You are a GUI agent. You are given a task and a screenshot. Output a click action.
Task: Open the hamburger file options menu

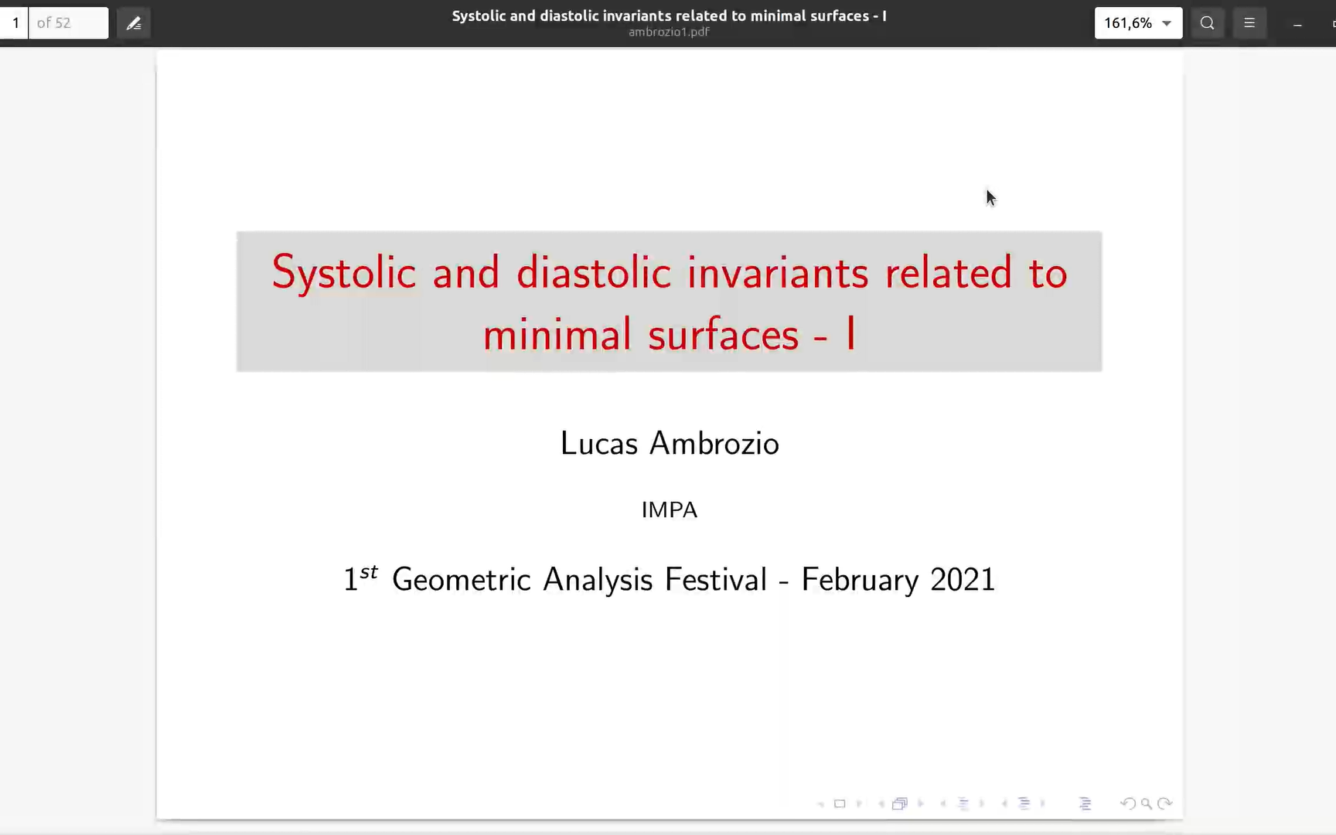tap(1249, 23)
